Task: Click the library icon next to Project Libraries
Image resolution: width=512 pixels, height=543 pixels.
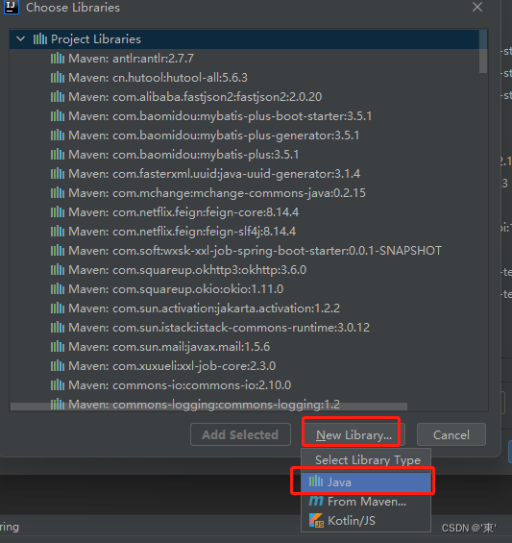Action: click(40, 39)
